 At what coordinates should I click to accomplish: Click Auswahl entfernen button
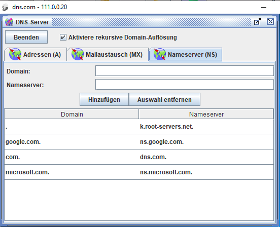click(x=164, y=99)
